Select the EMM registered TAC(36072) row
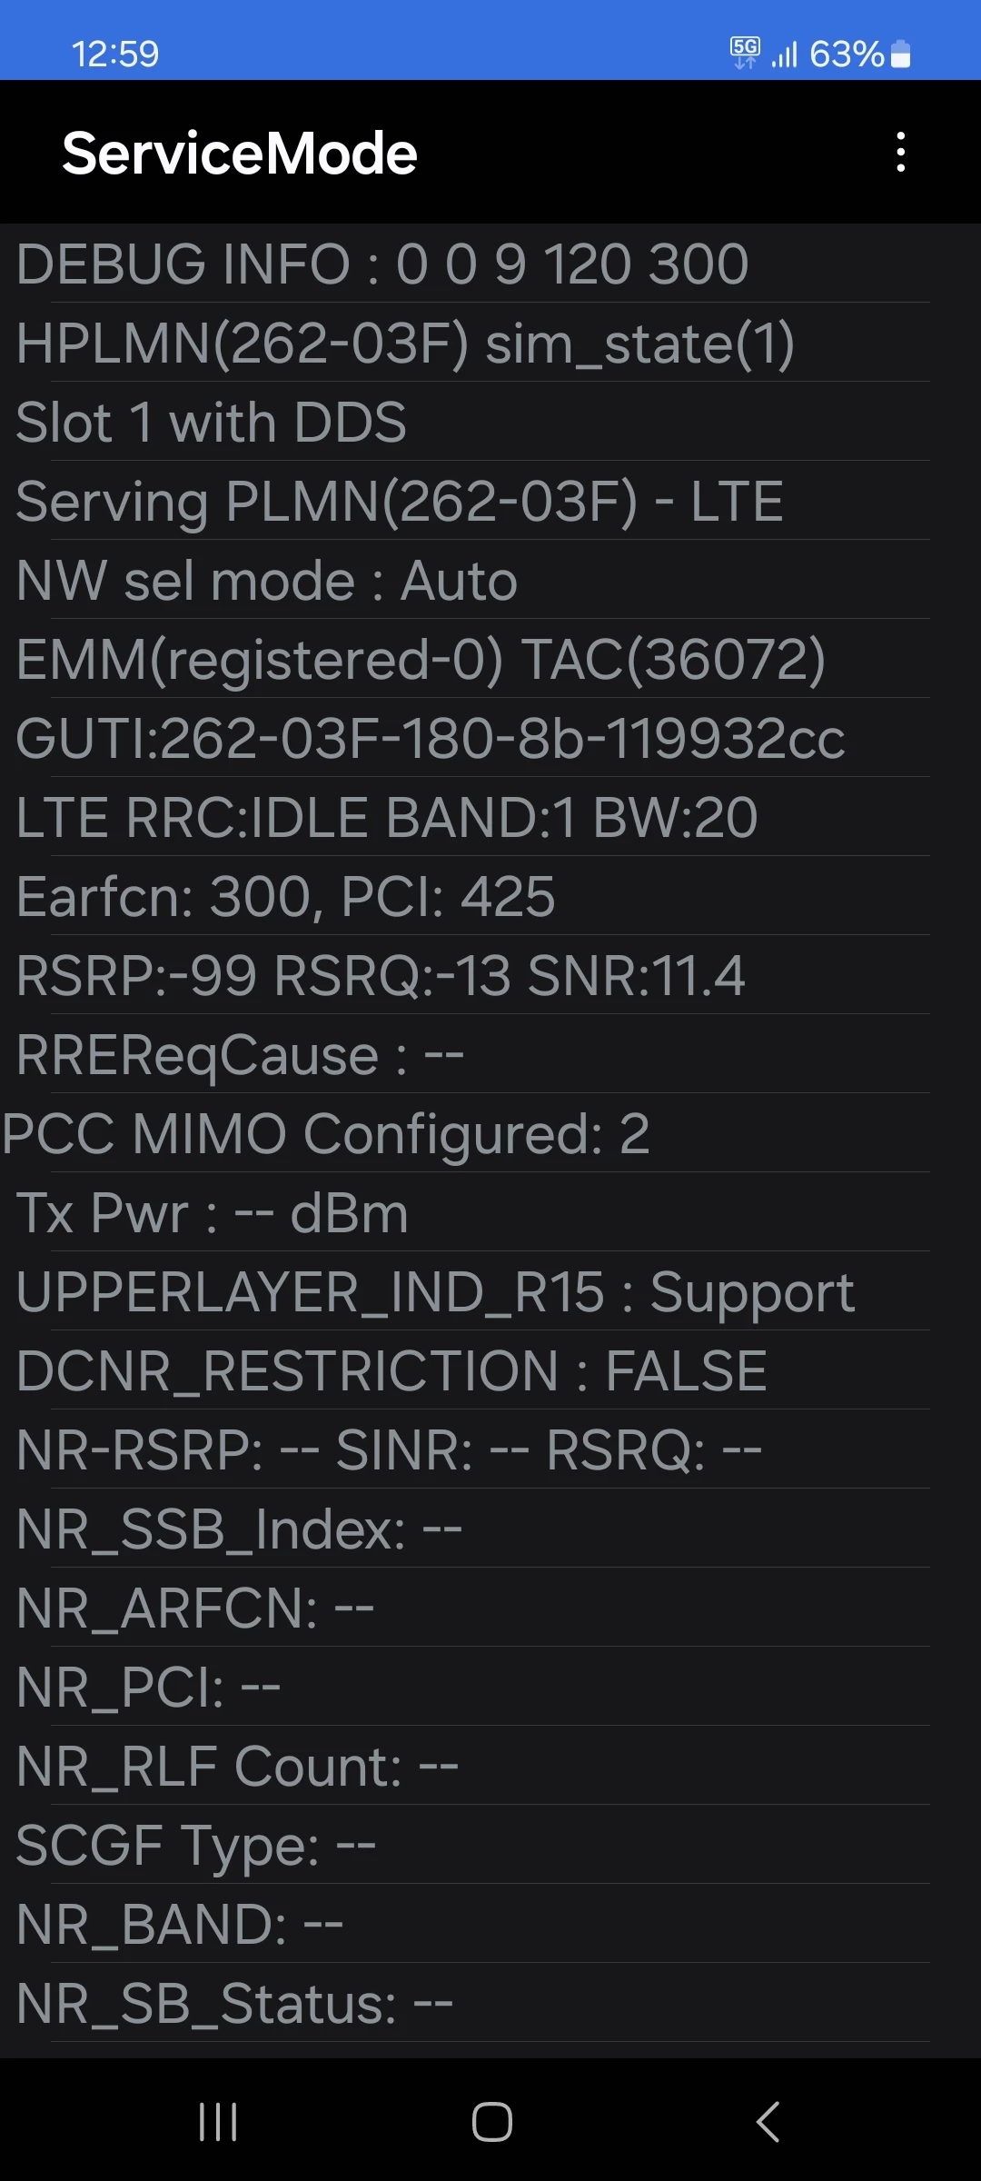The image size is (981, 2181). click(490, 659)
